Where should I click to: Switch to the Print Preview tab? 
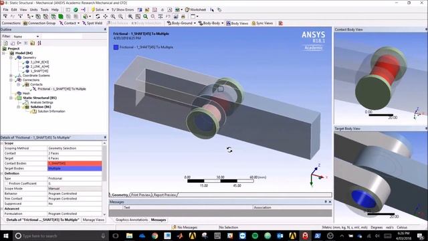[x=140, y=195]
